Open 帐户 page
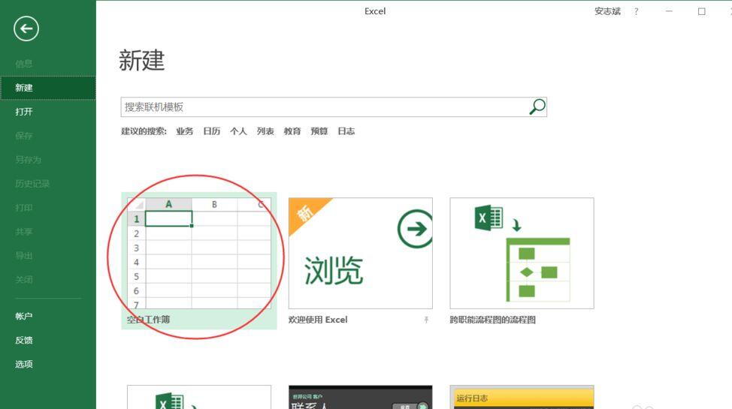Image resolution: width=732 pixels, height=409 pixels. (24, 316)
